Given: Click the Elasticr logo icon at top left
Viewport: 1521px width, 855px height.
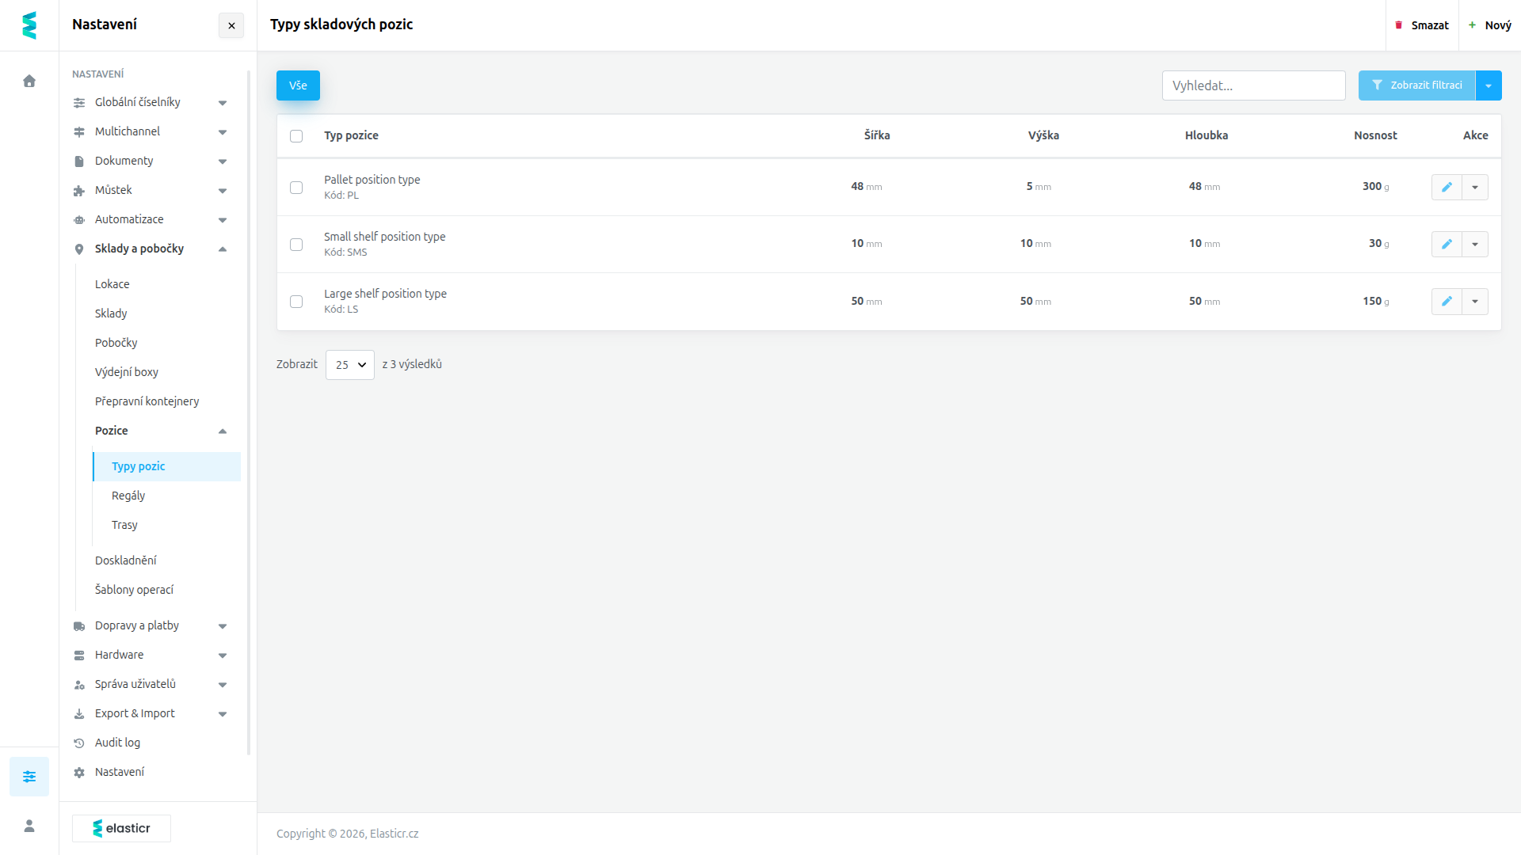Looking at the screenshot, I should coord(29,25).
